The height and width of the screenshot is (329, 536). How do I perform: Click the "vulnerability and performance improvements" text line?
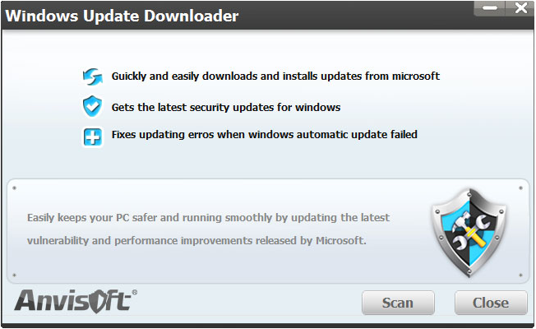[196, 242]
